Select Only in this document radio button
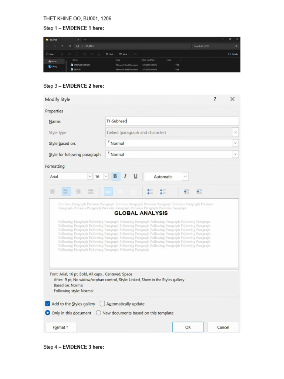The height and width of the screenshot is (379, 284). click(x=48, y=313)
